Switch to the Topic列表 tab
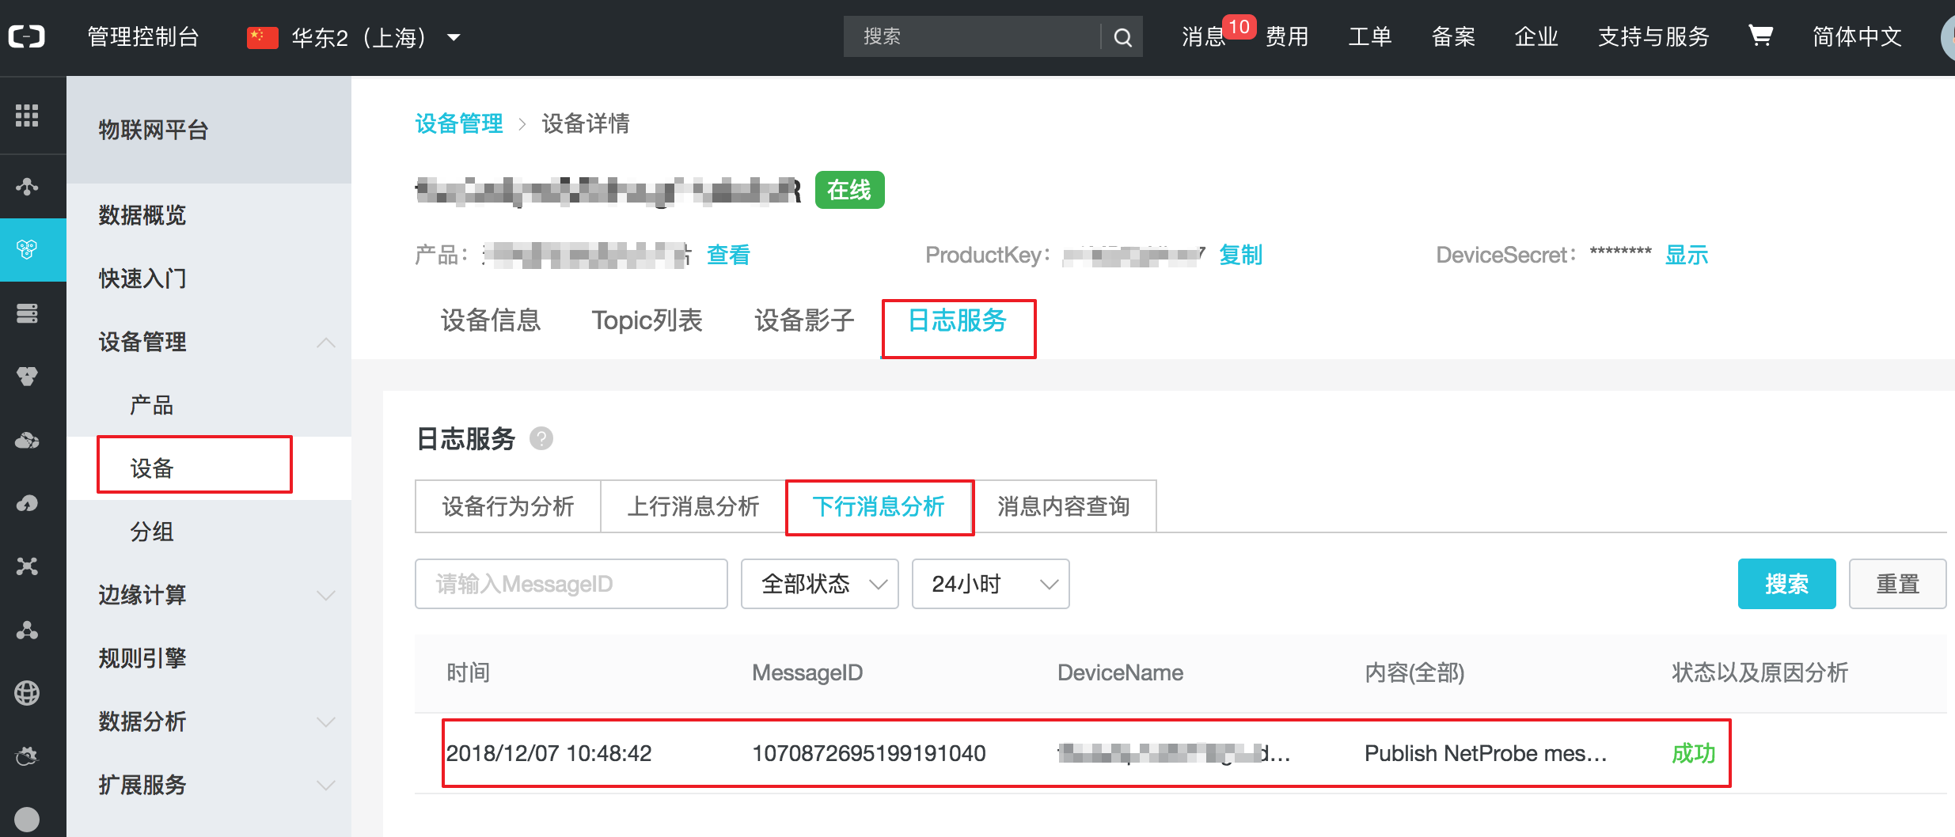The width and height of the screenshot is (1955, 837). (647, 320)
